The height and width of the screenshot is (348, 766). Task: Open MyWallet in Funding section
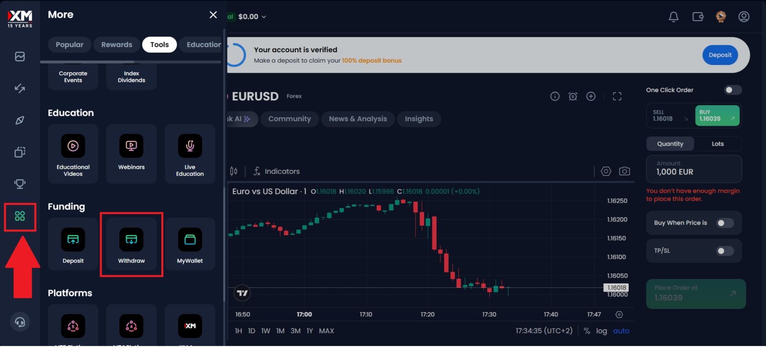coord(190,245)
